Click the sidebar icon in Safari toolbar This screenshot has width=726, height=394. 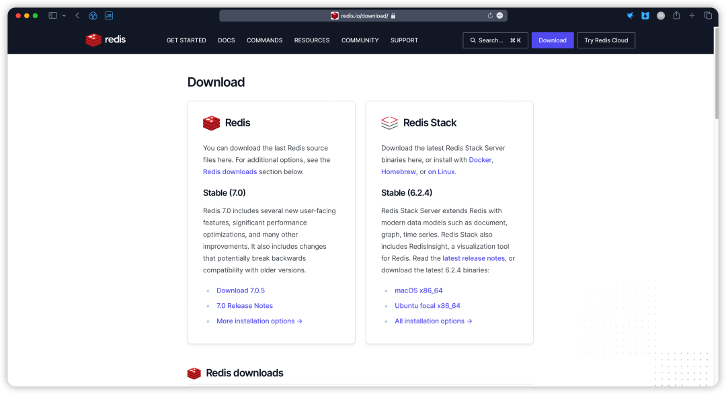coord(52,15)
